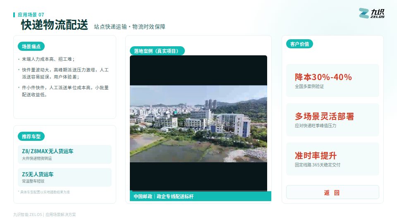The image size is (397, 223).
Task: Open the 降本30%-40% value card
Action: pyautogui.click(x=332, y=81)
